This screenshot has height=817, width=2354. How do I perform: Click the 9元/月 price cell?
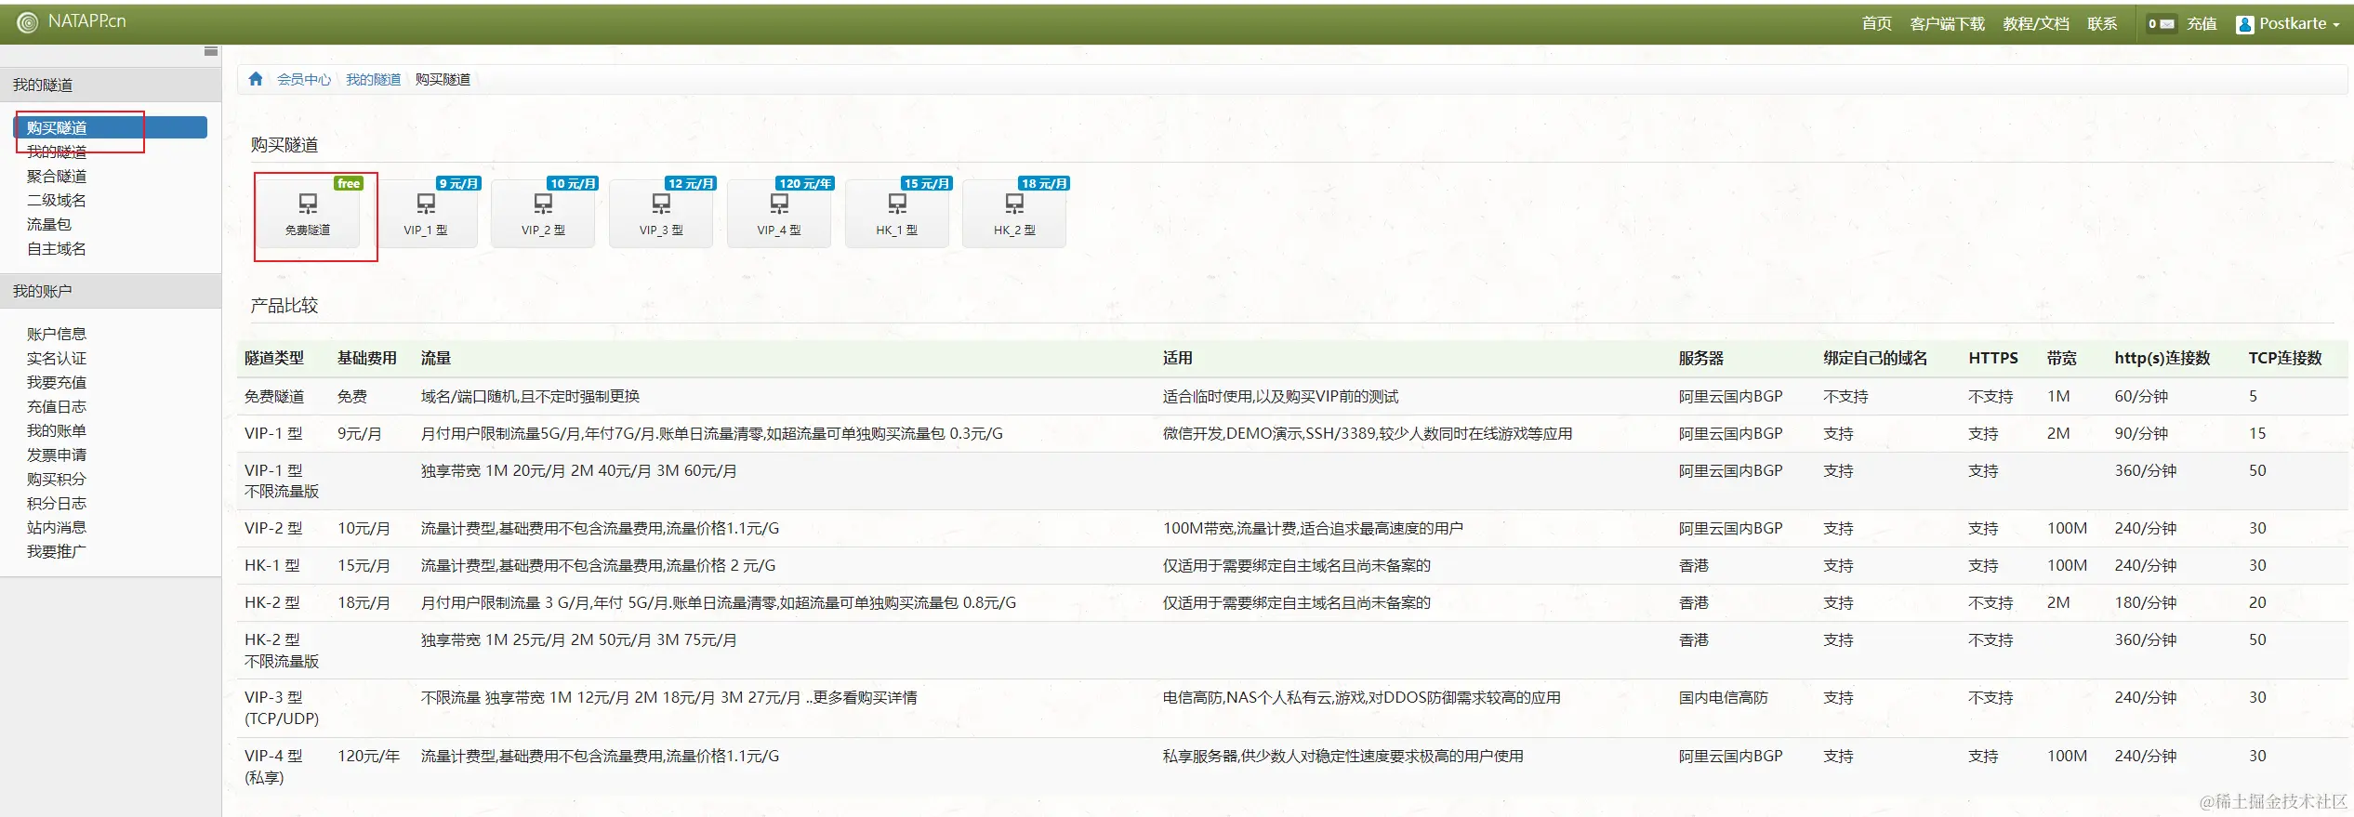pyautogui.click(x=360, y=433)
